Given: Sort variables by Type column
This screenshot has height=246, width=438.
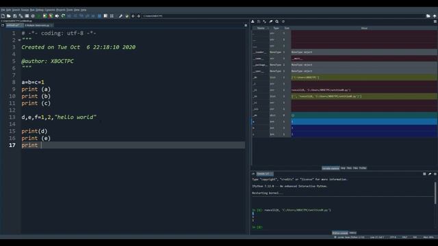Looking at the screenshot, I should (276, 28).
